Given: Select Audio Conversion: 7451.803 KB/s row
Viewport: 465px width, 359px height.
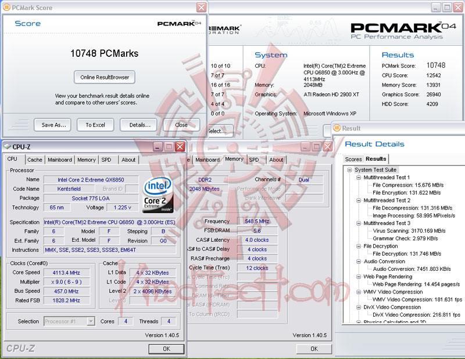Looking at the screenshot, I should point(412,269).
